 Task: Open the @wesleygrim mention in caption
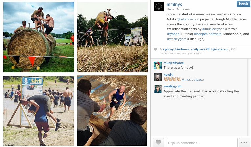pos(176,39)
